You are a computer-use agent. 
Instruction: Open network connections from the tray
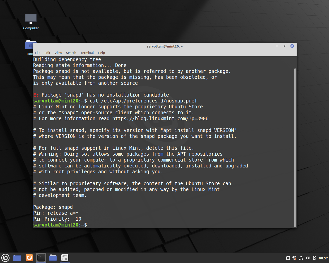pos(301,258)
